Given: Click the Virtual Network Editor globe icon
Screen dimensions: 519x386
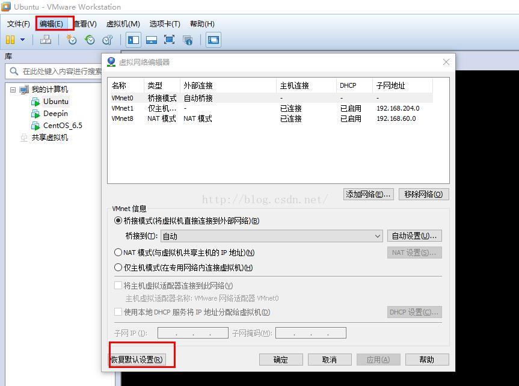Looking at the screenshot, I should [111, 62].
